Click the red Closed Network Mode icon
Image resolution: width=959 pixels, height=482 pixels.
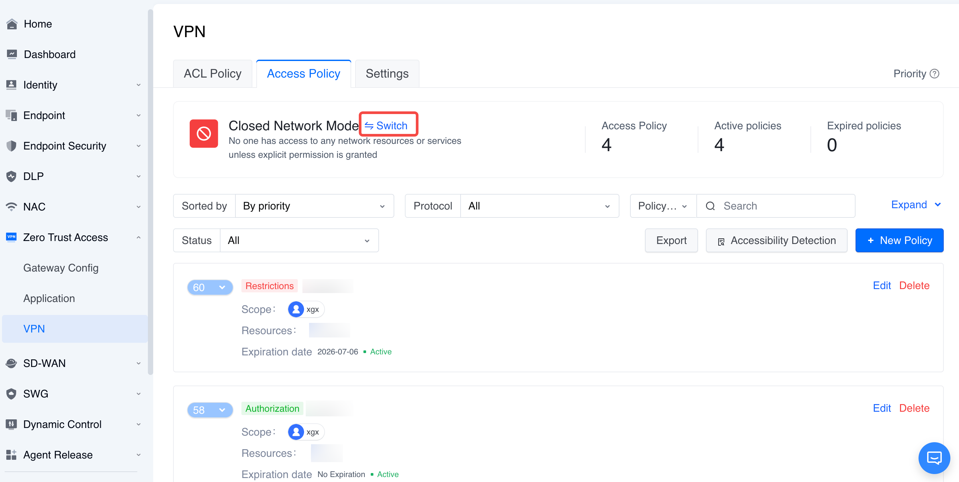coord(204,133)
